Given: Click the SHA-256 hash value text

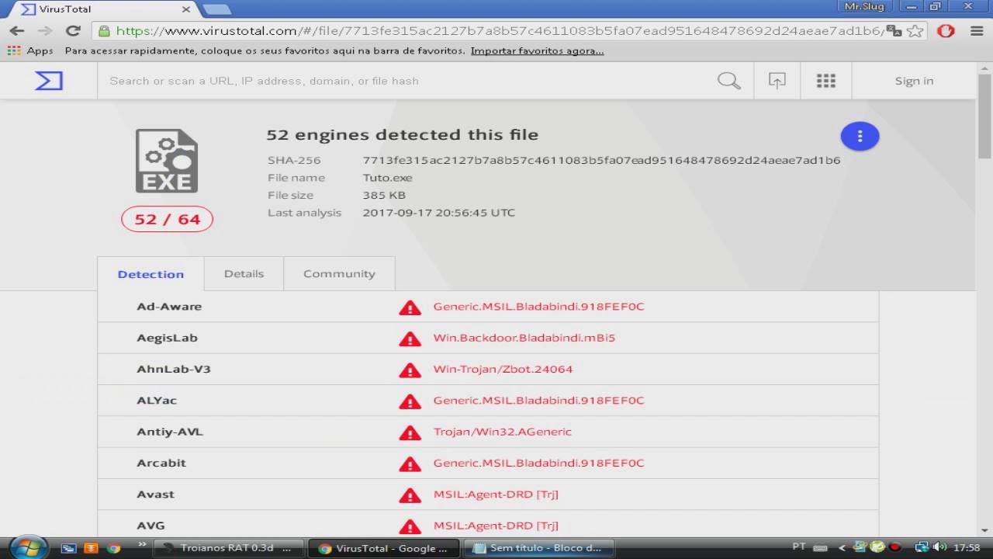Looking at the screenshot, I should coord(601,161).
